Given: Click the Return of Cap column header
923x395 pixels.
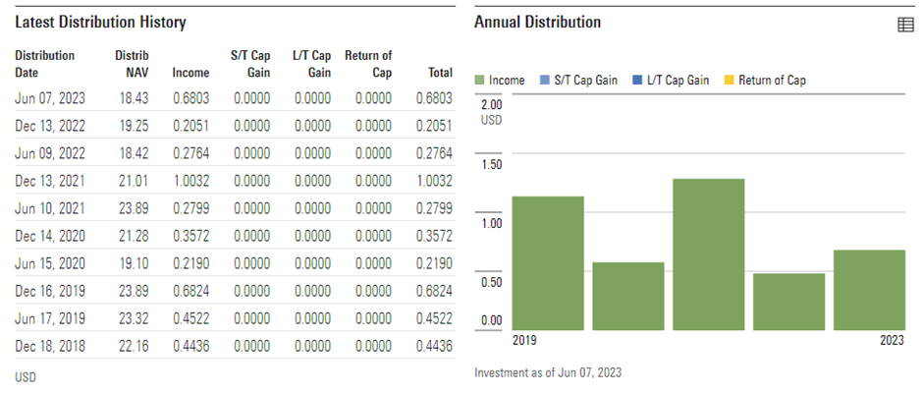Looking at the screenshot, I should (369, 64).
